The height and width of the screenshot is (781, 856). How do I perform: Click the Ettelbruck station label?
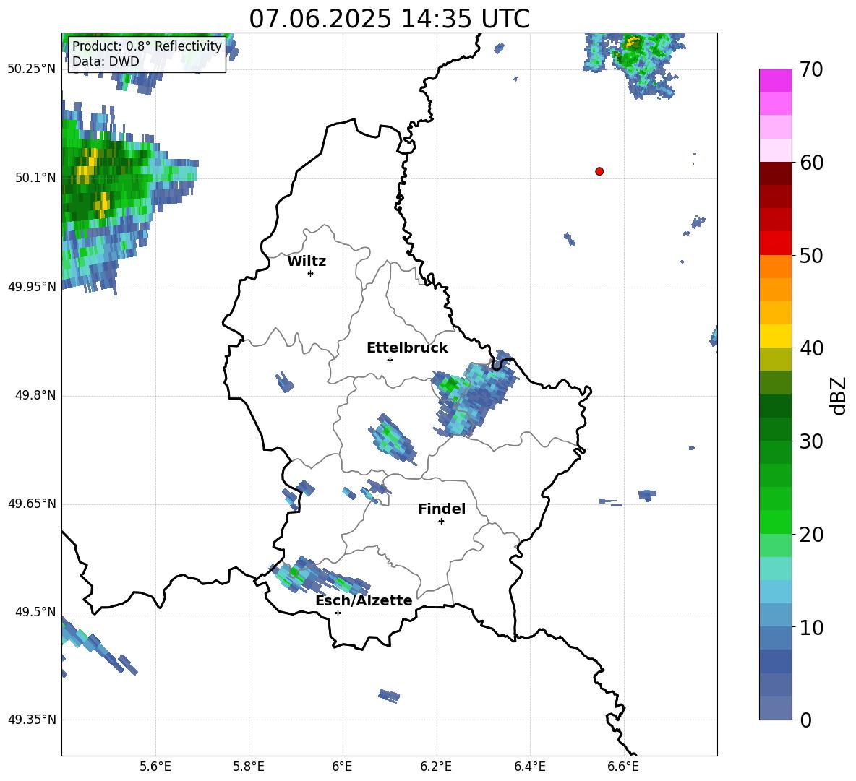407,348
